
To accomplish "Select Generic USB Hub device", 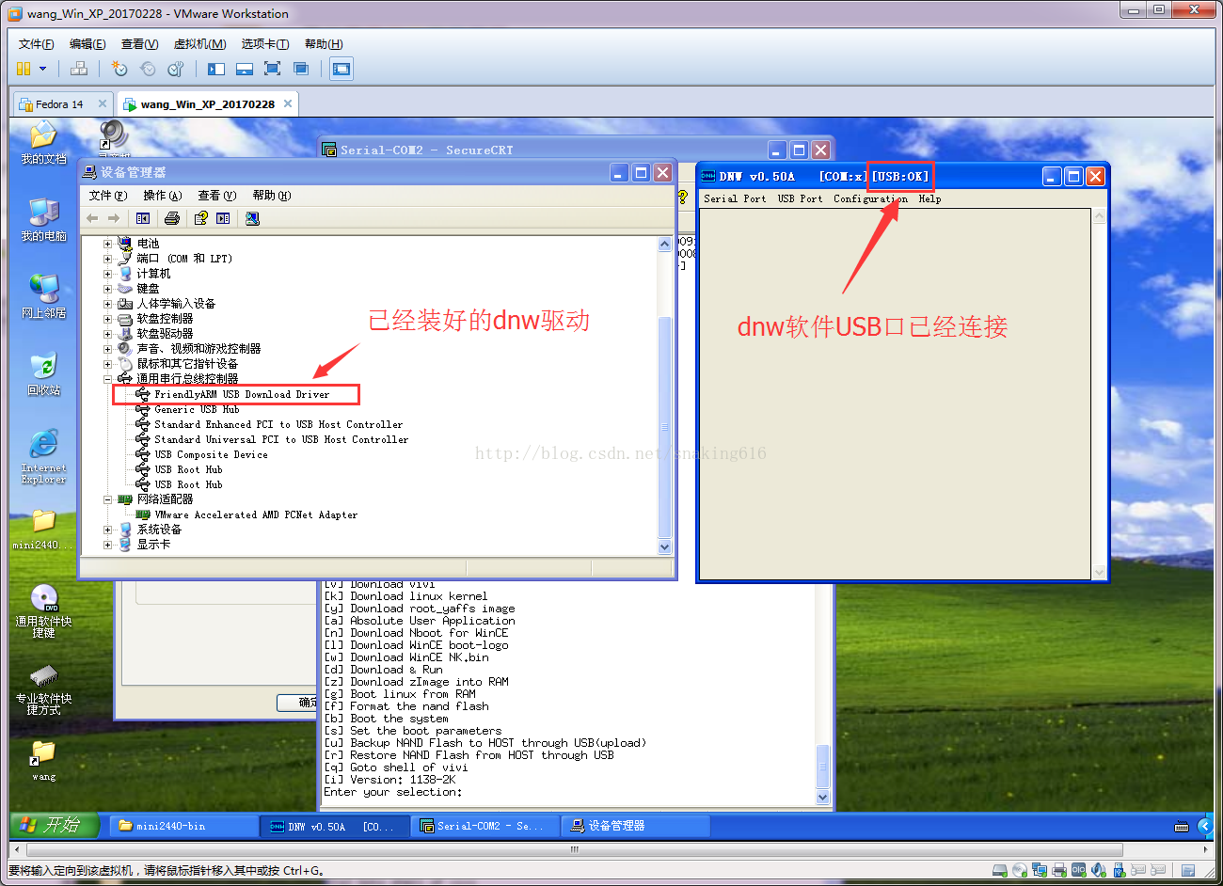I will (197, 409).
